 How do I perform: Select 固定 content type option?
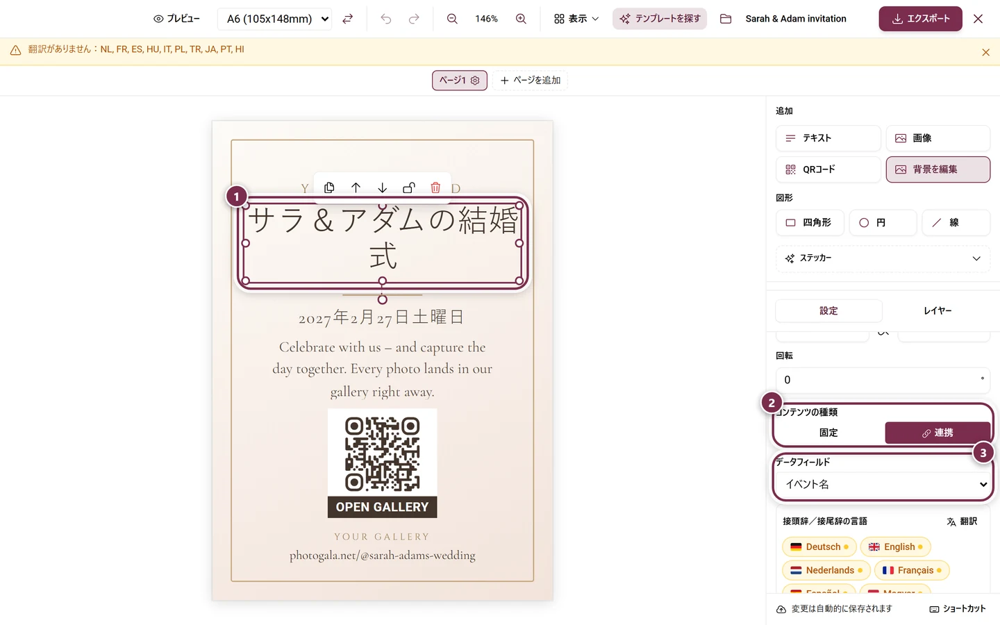tap(828, 433)
